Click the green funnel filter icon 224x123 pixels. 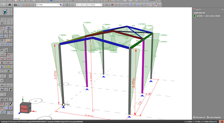[x=67, y=5]
